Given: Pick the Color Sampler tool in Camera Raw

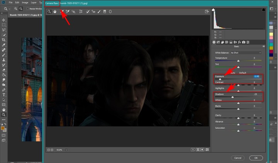Looking at the screenshot, I should 68,12.
